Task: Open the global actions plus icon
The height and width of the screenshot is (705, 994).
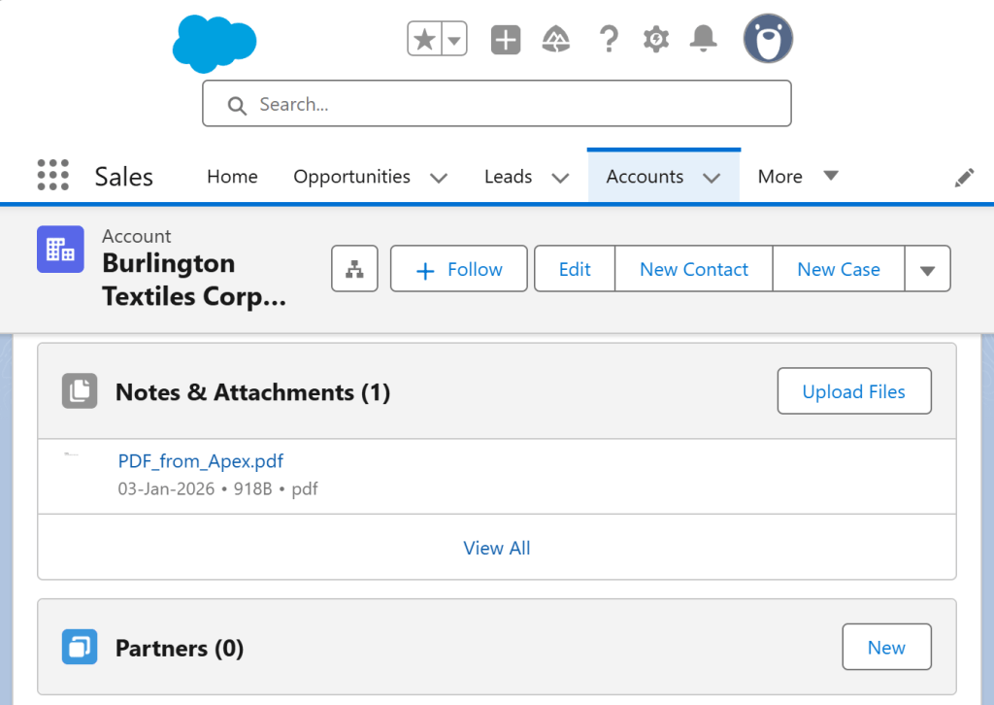Action: click(x=506, y=40)
